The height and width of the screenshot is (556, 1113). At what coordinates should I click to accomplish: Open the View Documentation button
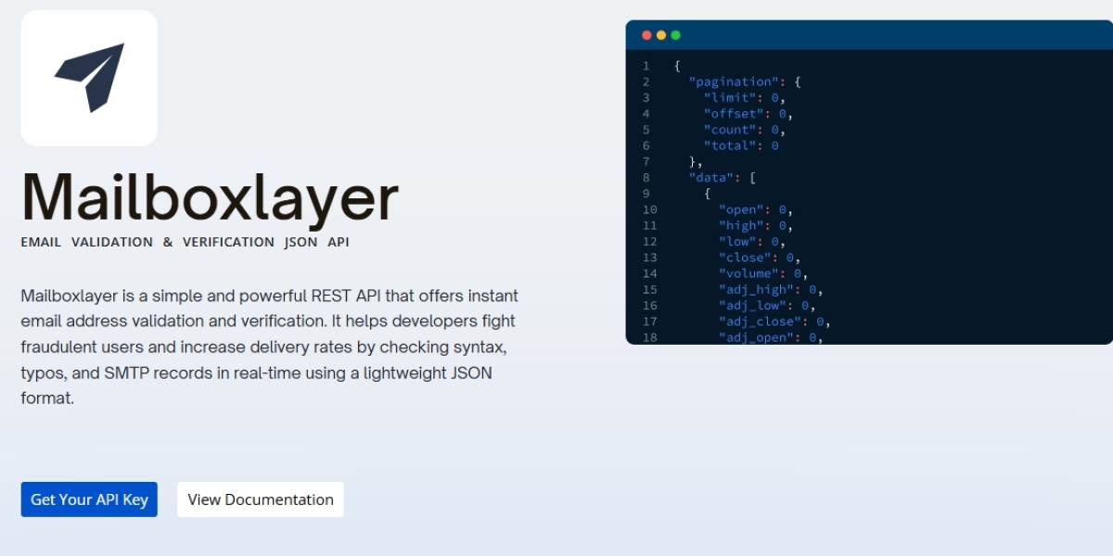[261, 499]
